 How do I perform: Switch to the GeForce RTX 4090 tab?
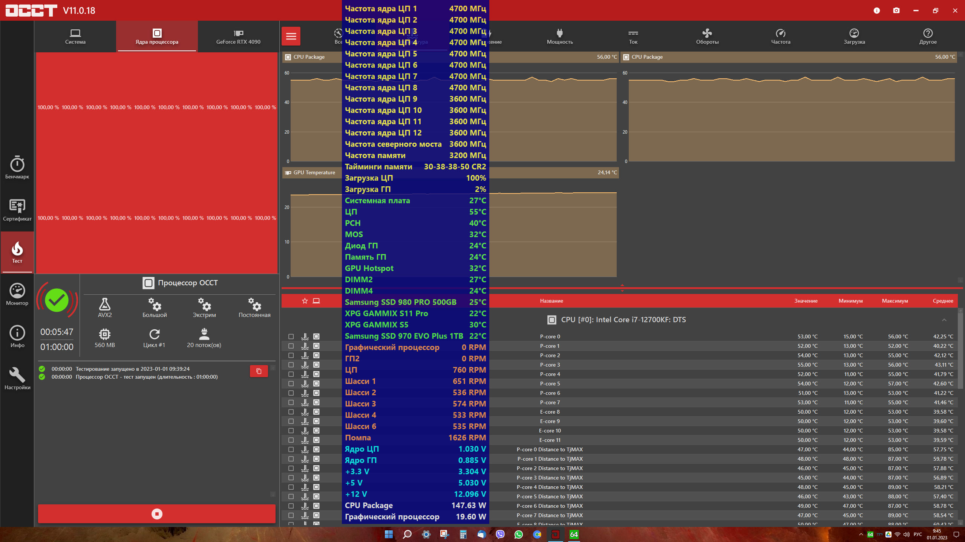(x=238, y=36)
